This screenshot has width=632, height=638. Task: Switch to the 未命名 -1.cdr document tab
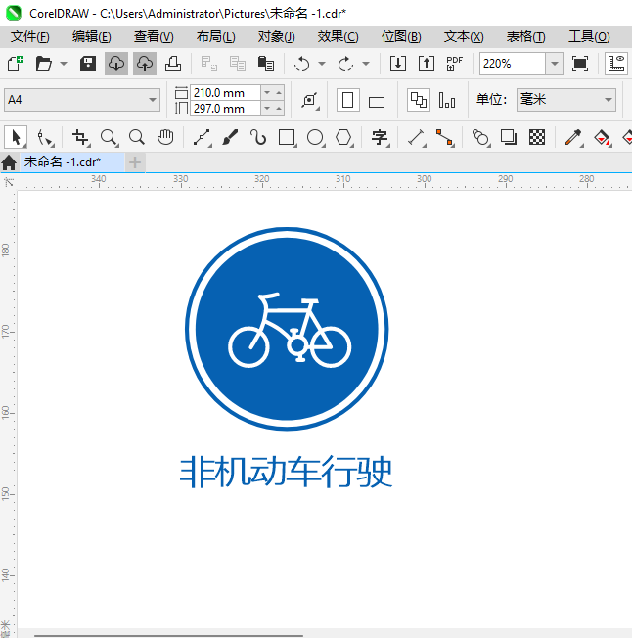72,162
